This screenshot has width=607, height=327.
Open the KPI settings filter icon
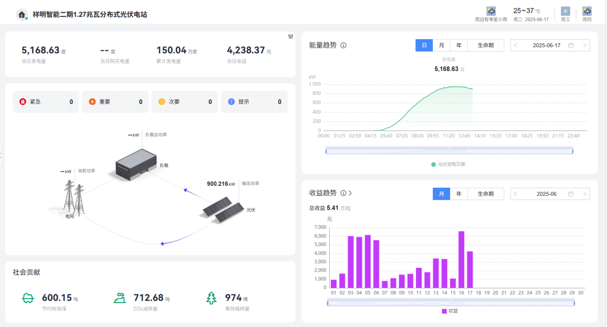click(x=291, y=37)
